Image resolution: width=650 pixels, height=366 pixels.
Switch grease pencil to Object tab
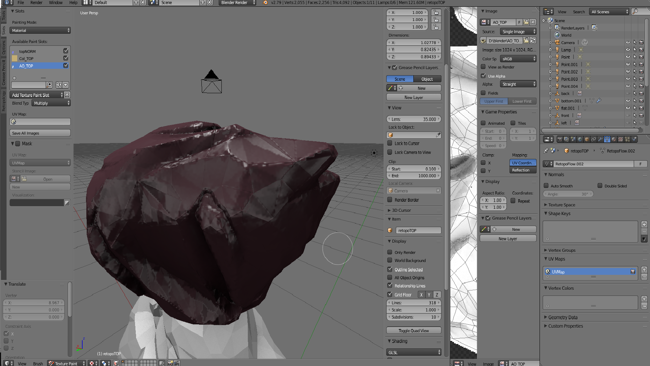coord(427,79)
